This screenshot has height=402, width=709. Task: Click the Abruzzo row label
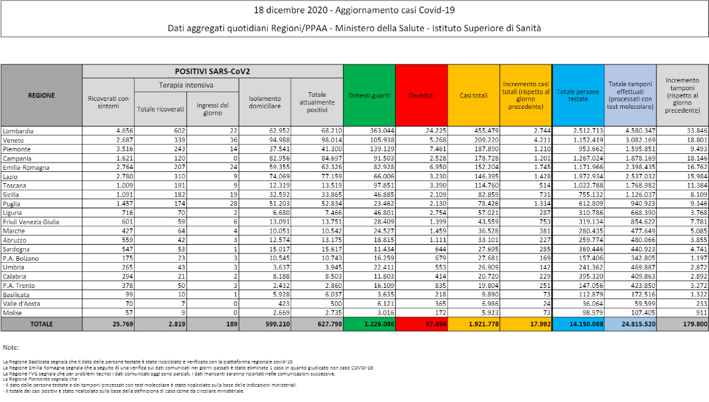tap(15, 240)
